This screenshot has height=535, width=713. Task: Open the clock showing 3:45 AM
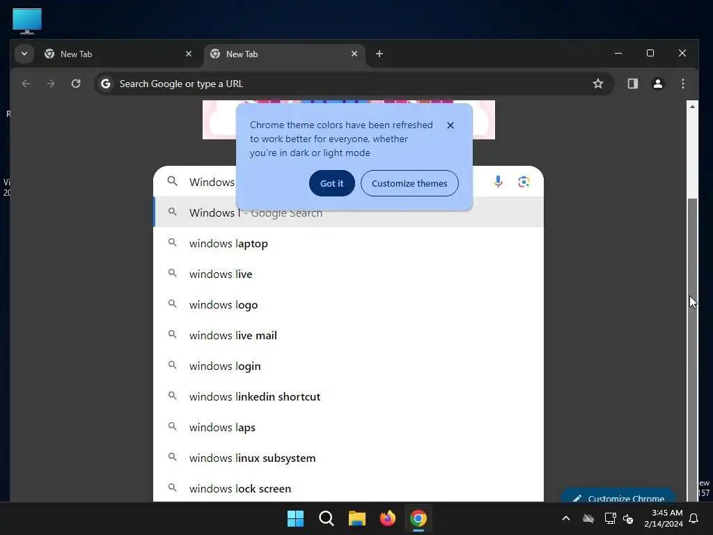tap(663, 518)
